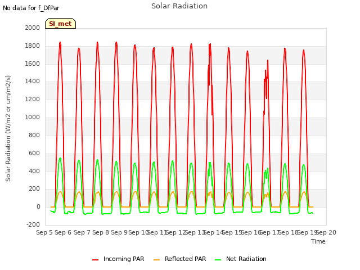Click the green Net Radiation legend swatch
The width and height of the screenshot is (360, 270).
point(218,260)
